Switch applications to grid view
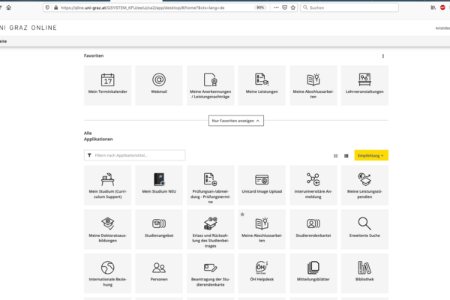Image resolution: width=450 pixels, height=300 pixels. pyautogui.click(x=335, y=155)
